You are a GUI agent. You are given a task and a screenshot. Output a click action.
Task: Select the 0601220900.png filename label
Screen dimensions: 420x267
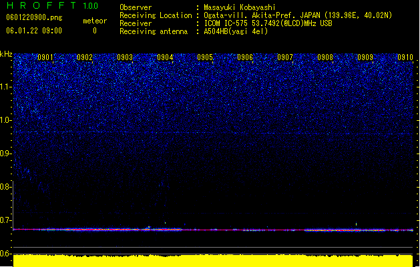pos(34,18)
